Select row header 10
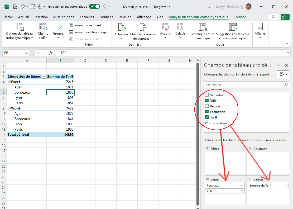The image size is (293, 209). (x=3, y=114)
